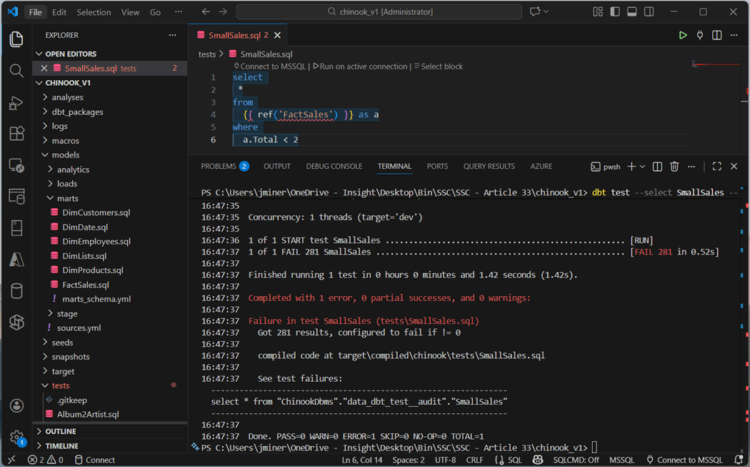This screenshot has height=467, width=750.
Task: Click the editor minimap overview
Action: (x=714, y=66)
